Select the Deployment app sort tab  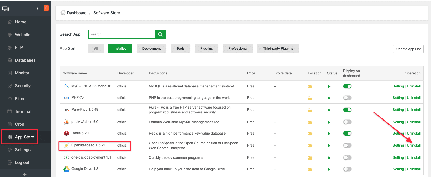tap(151, 49)
